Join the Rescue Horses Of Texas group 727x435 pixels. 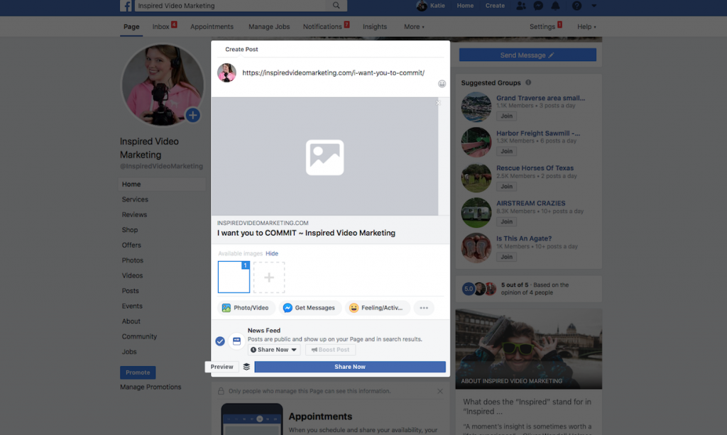(506, 187)
